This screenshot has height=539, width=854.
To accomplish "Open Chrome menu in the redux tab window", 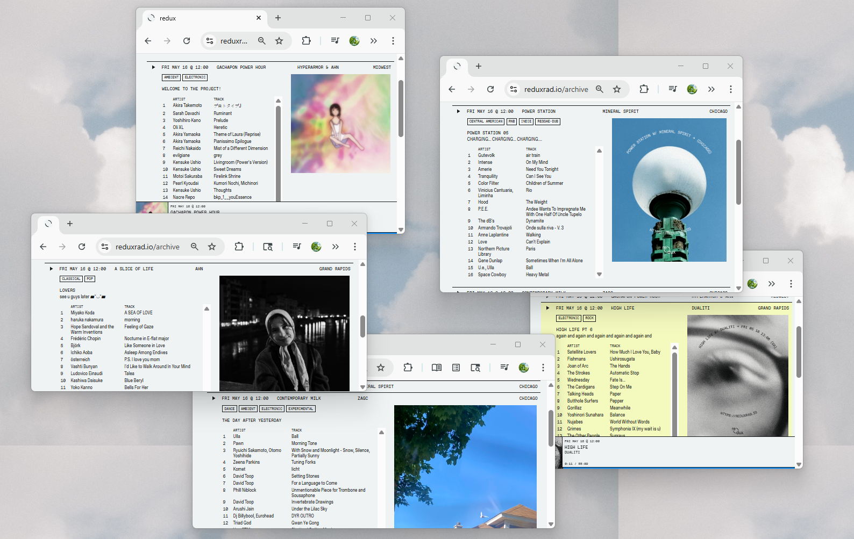I will [x=393, y=41].
